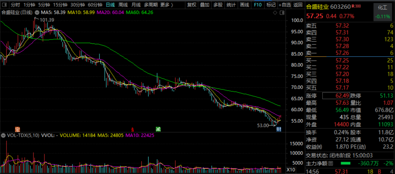
Task: Click the 财 financial marker icon
Action: 279,130
